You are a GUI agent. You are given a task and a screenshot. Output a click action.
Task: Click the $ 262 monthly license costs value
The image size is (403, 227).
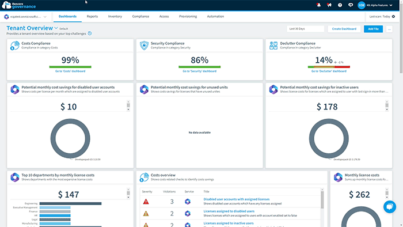[359, 195]
